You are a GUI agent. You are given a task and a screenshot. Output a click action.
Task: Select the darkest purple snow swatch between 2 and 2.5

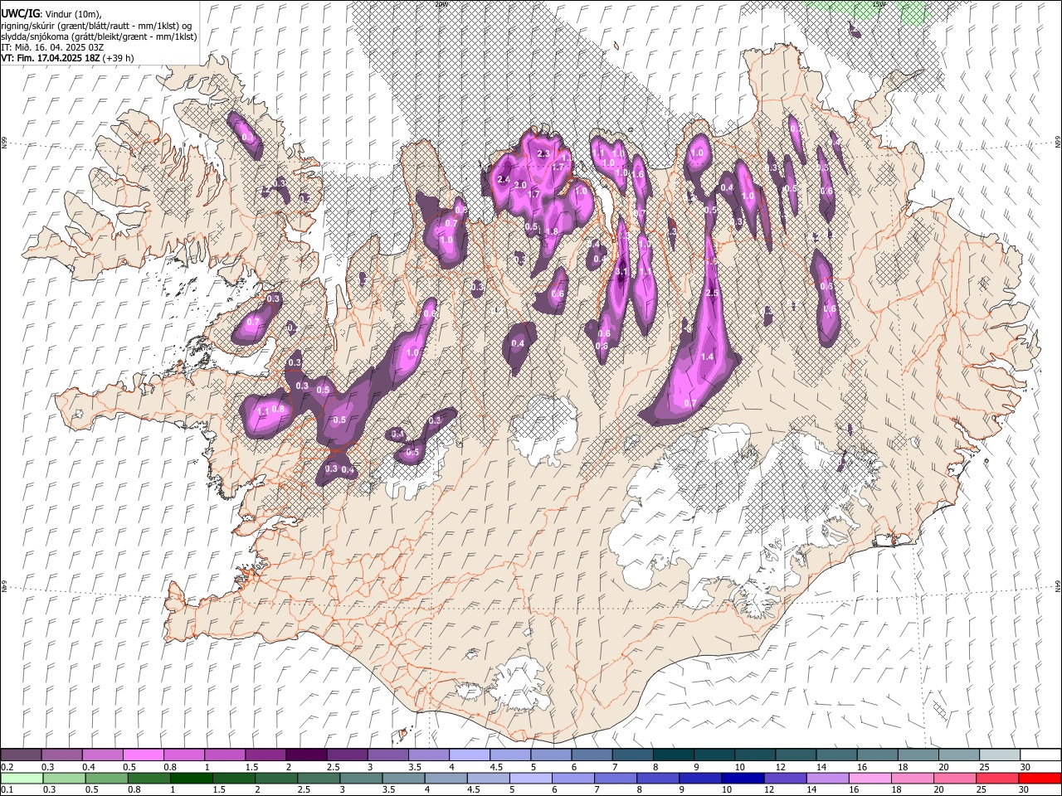point(306,755)
